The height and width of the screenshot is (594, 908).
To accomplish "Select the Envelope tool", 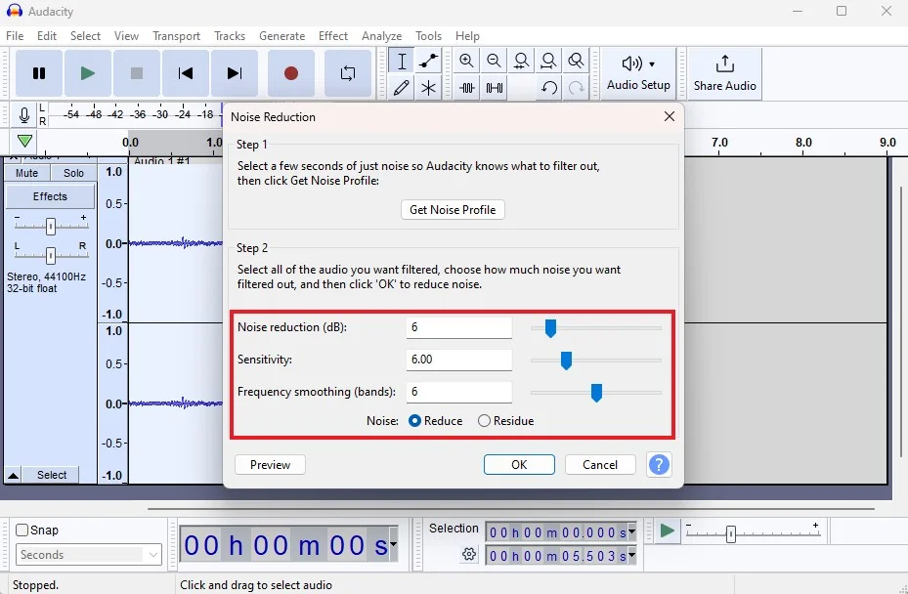I will [427, 61].
